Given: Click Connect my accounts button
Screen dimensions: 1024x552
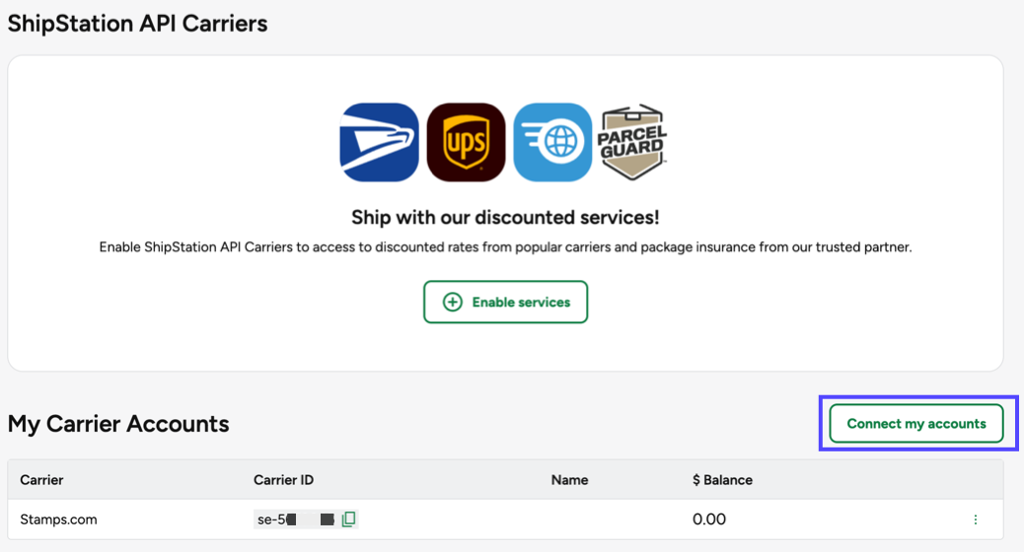Looking at the screenshot, I should 916,424.
